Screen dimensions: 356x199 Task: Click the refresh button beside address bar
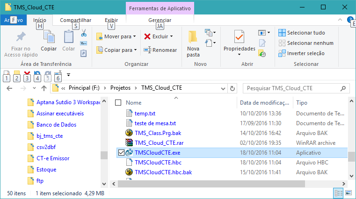pyautogui.click(x=232, y=88)
